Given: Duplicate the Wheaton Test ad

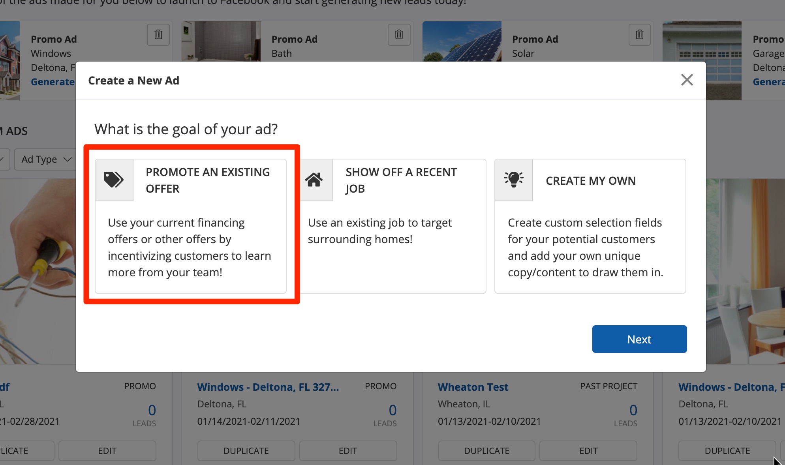Looking at the screenshot, I should point(486,451).
